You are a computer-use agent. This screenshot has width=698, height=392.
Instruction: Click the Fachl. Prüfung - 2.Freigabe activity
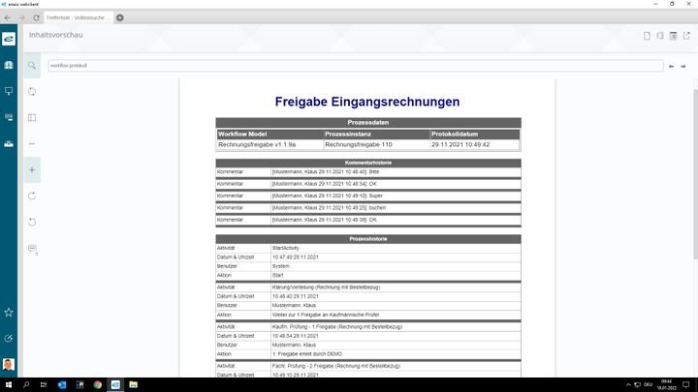click(x=336, y=366)
